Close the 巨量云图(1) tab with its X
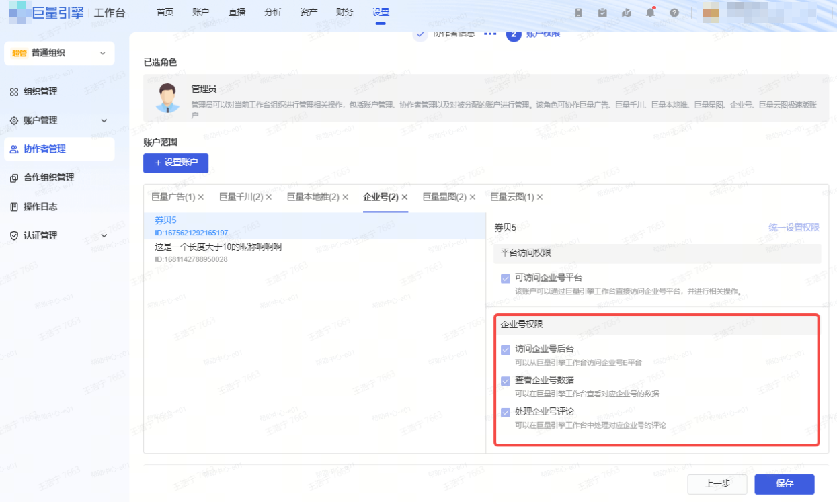 pos(540,198)
